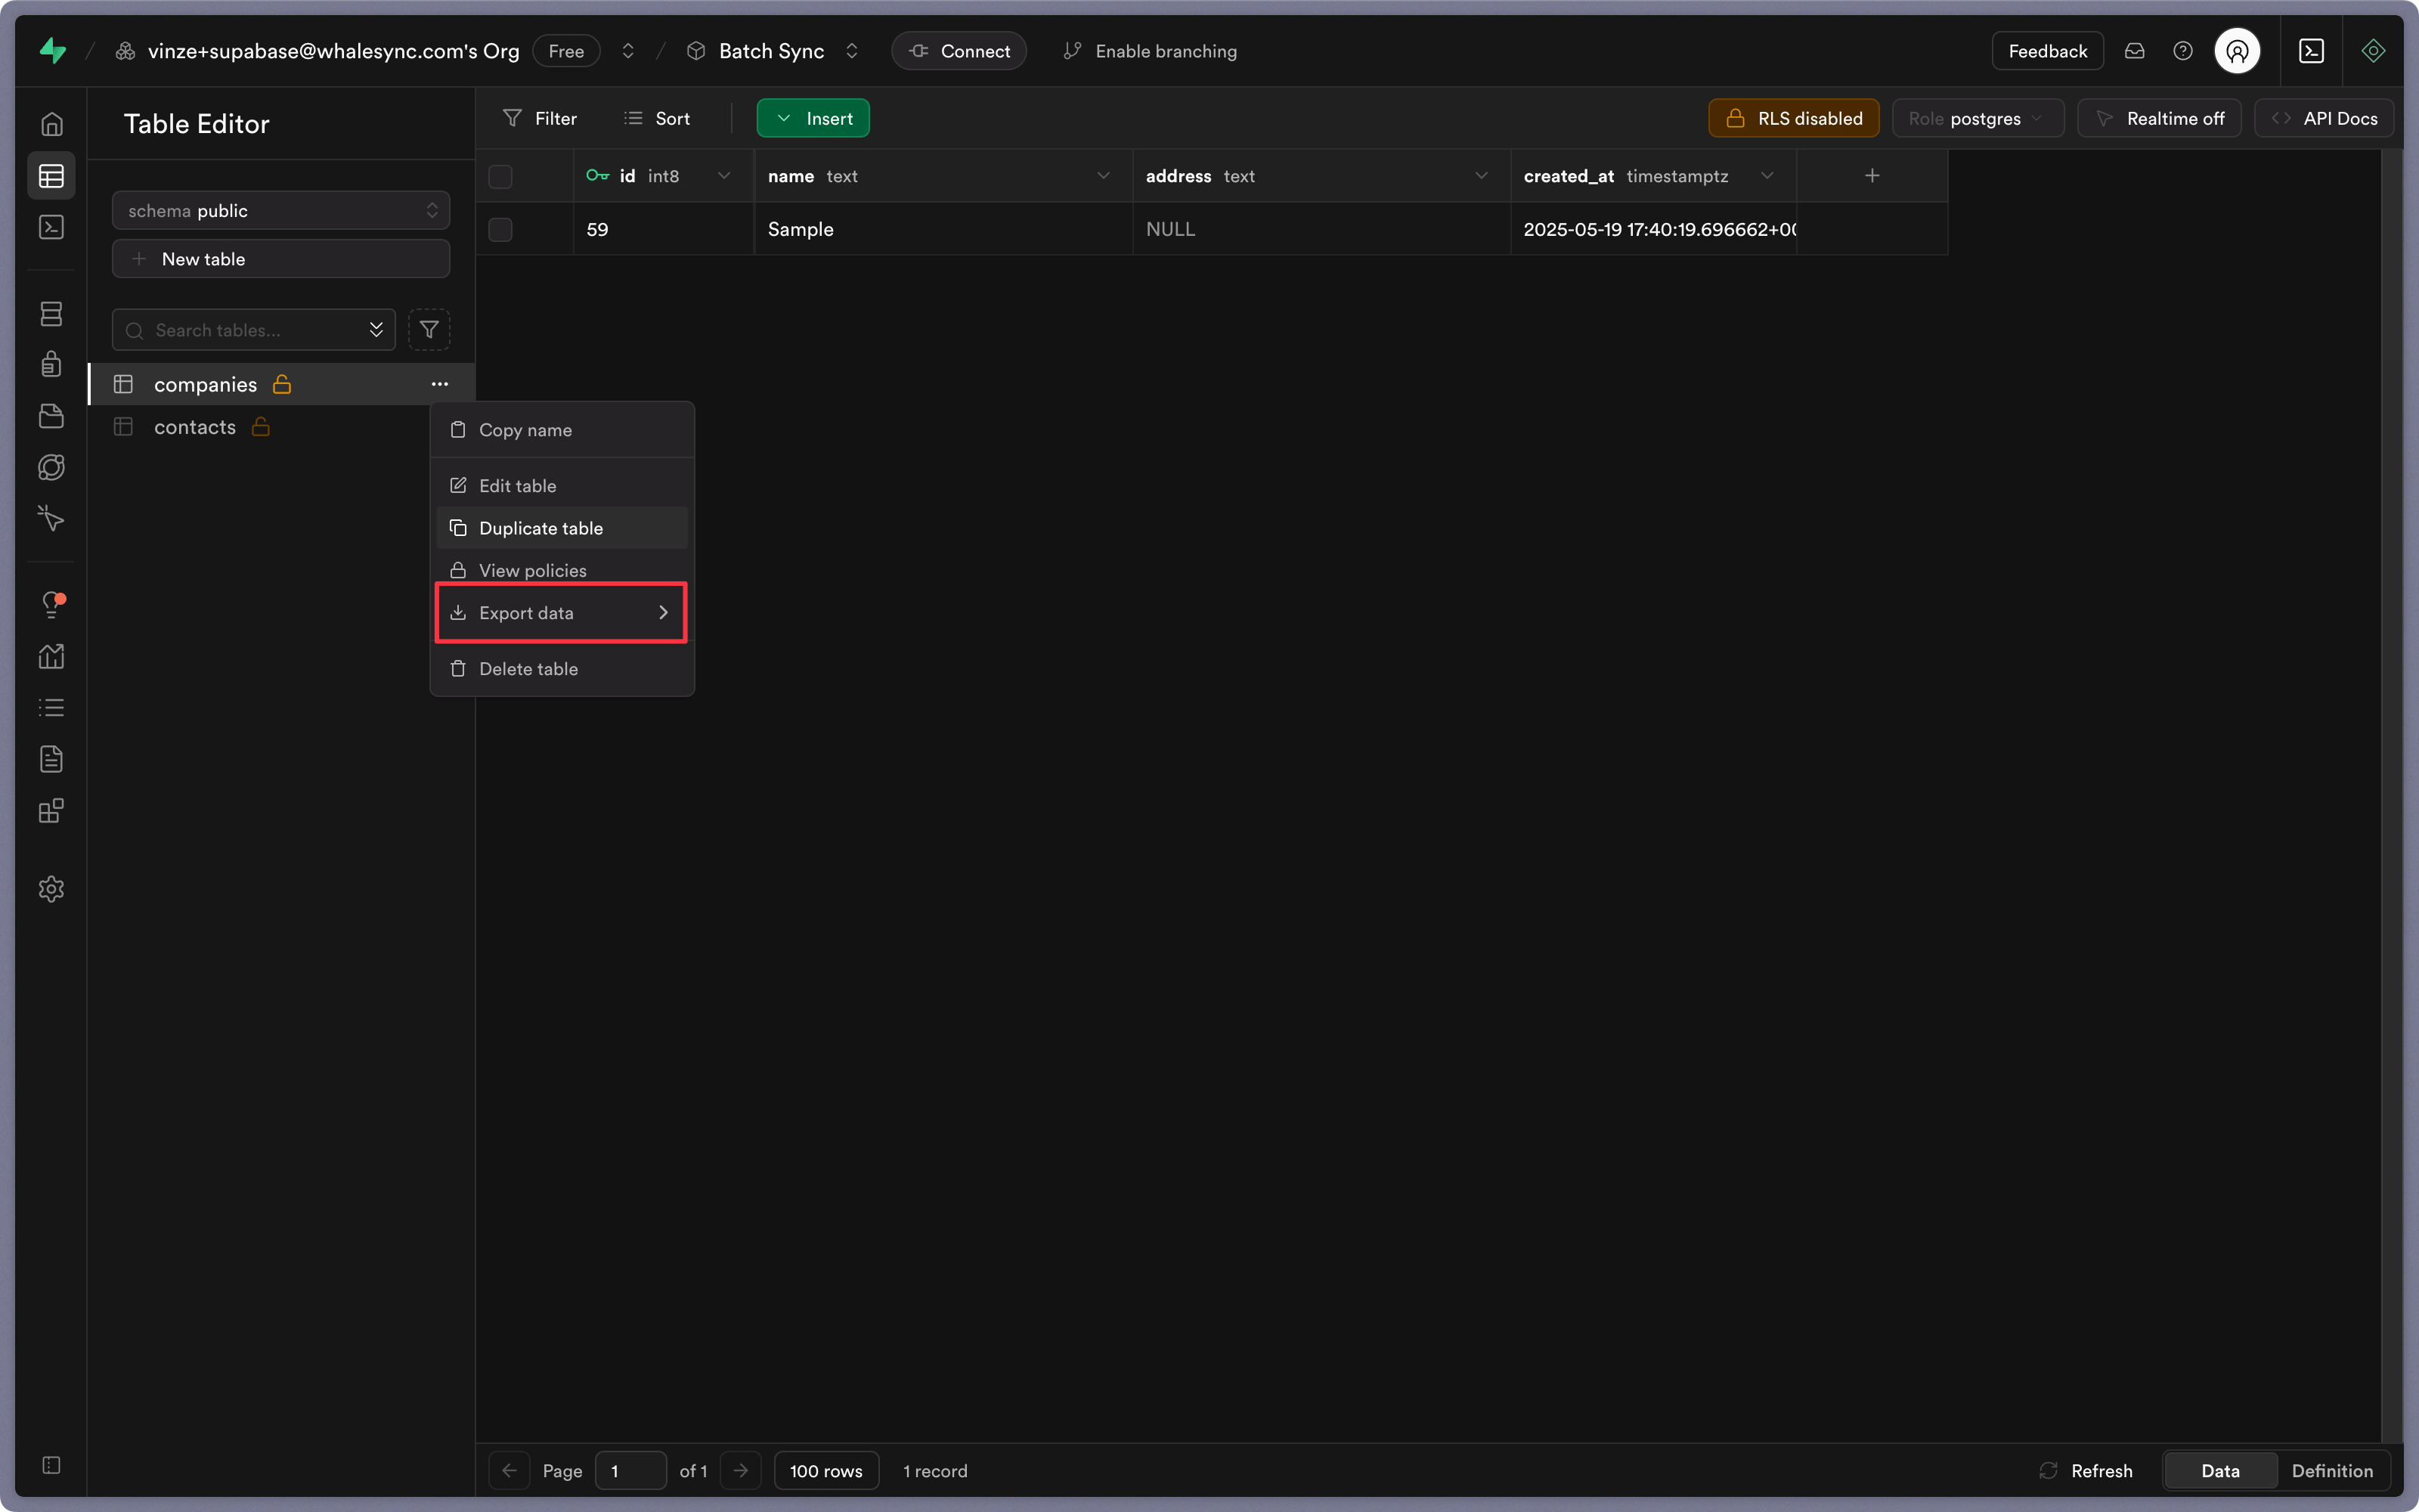Click the API Docs button

[2323, 118]
